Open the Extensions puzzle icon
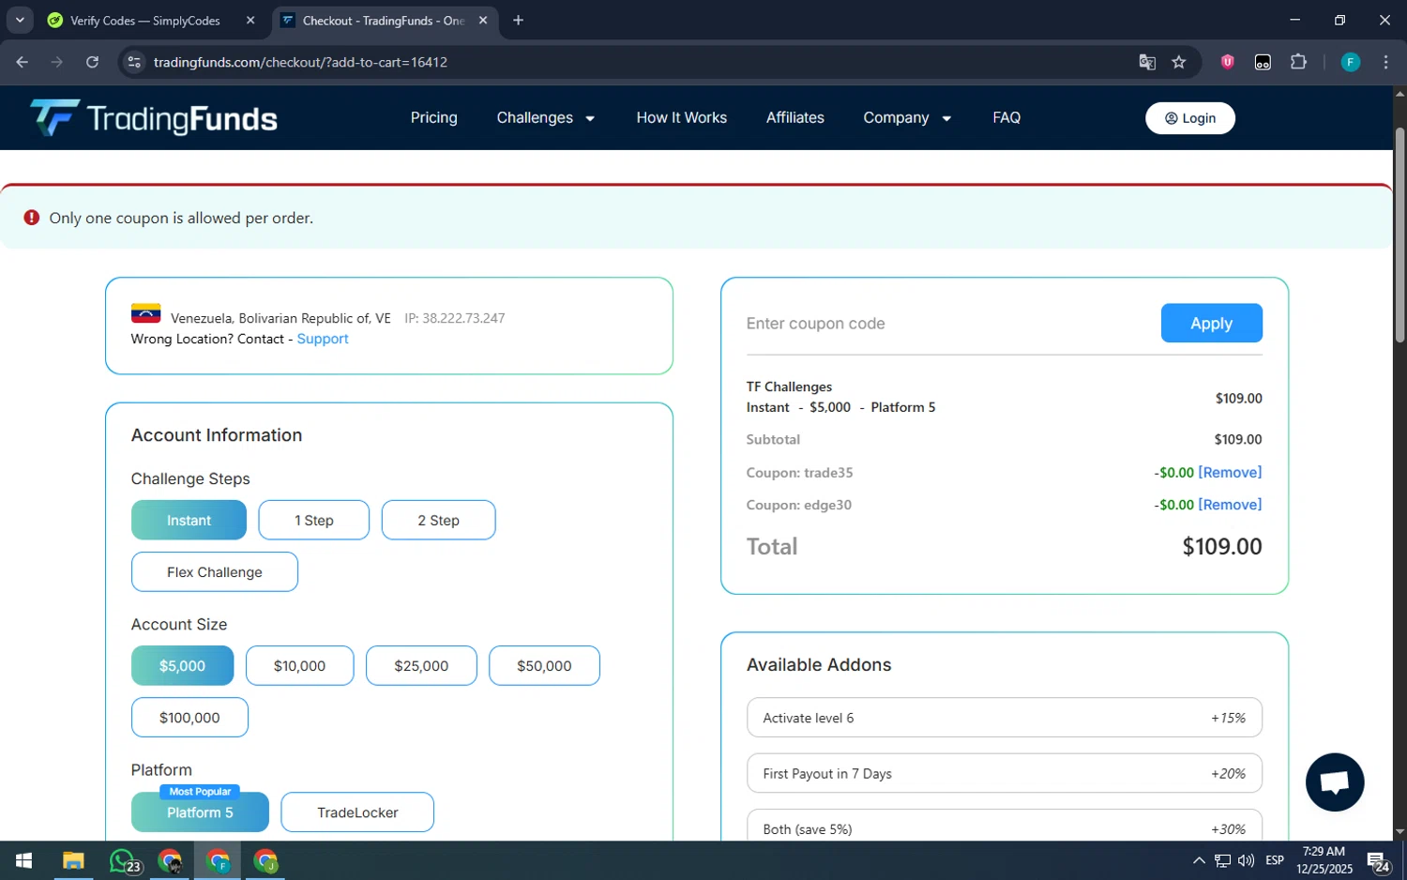1407x880 pixels. click(1298, 62)
